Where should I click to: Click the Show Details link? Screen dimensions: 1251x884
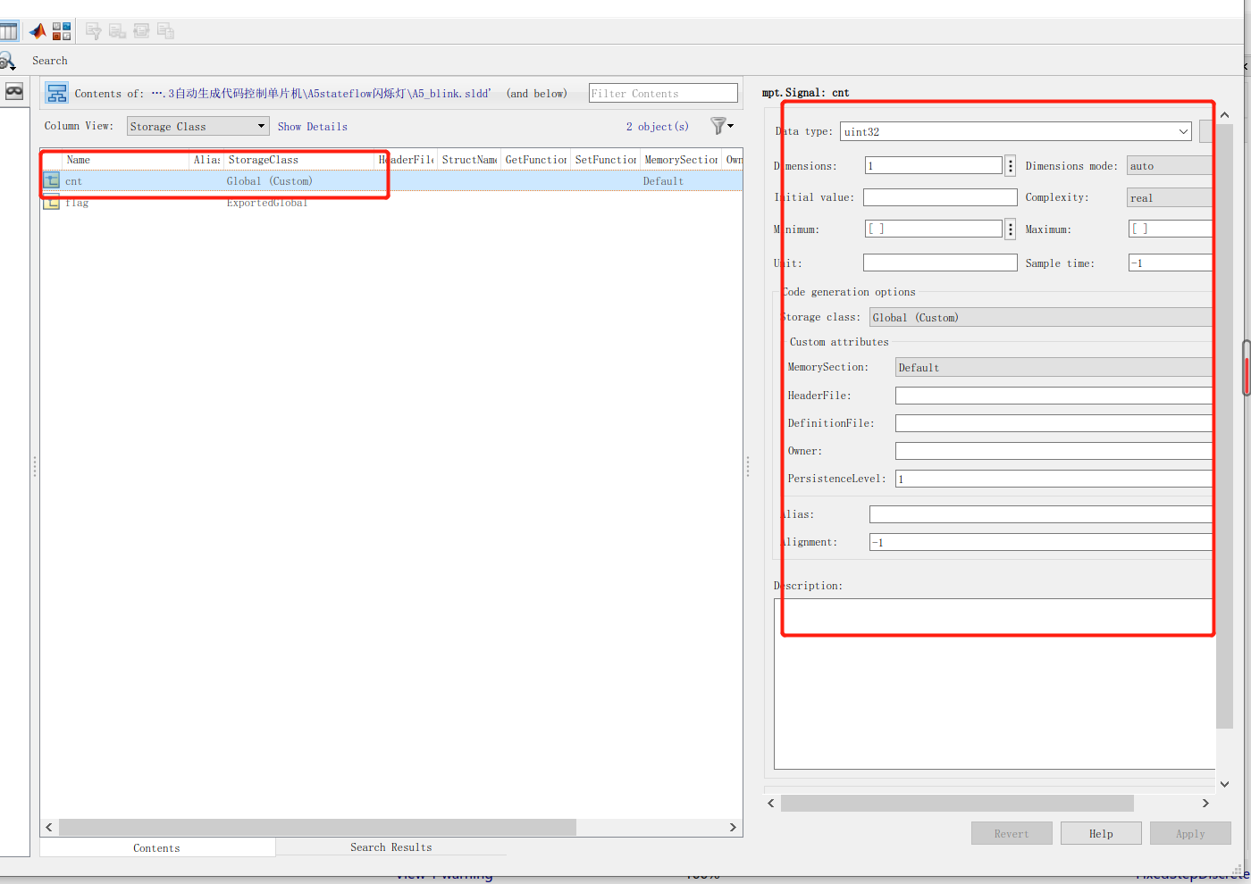coord(313,127)
